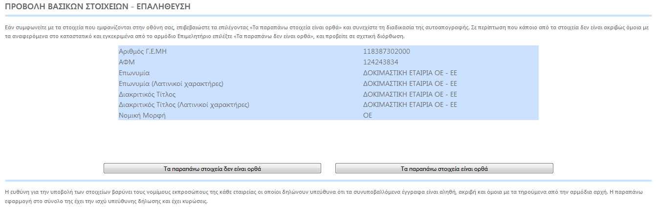656x207 pixels.
Task: Click the 'ΑΦΜ' field label
Action: [127, 62]
